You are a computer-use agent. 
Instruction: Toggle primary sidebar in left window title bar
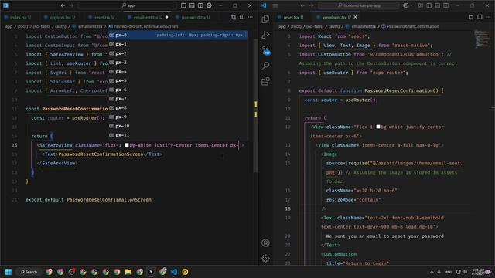[x=183, y=5]
